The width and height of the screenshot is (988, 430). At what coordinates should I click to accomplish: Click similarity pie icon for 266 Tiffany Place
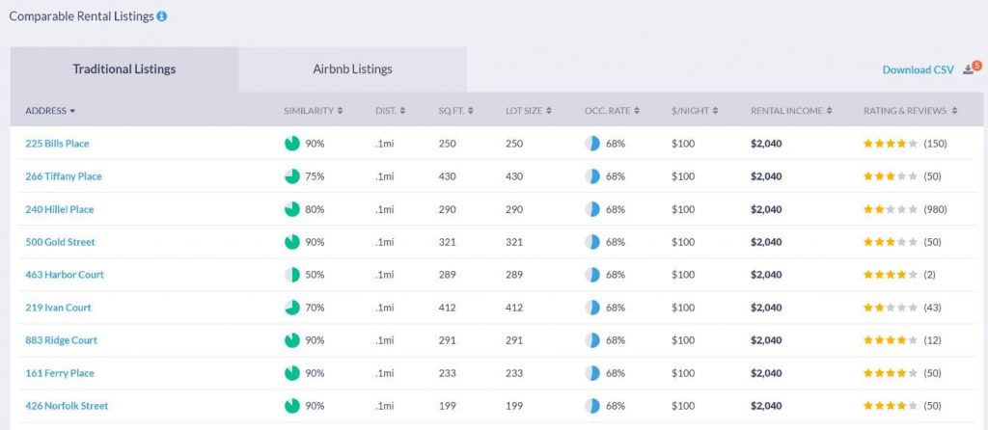coord(292,176)
